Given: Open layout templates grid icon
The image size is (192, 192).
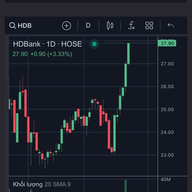Looking at the screenshot, I should tap(149, 26).
